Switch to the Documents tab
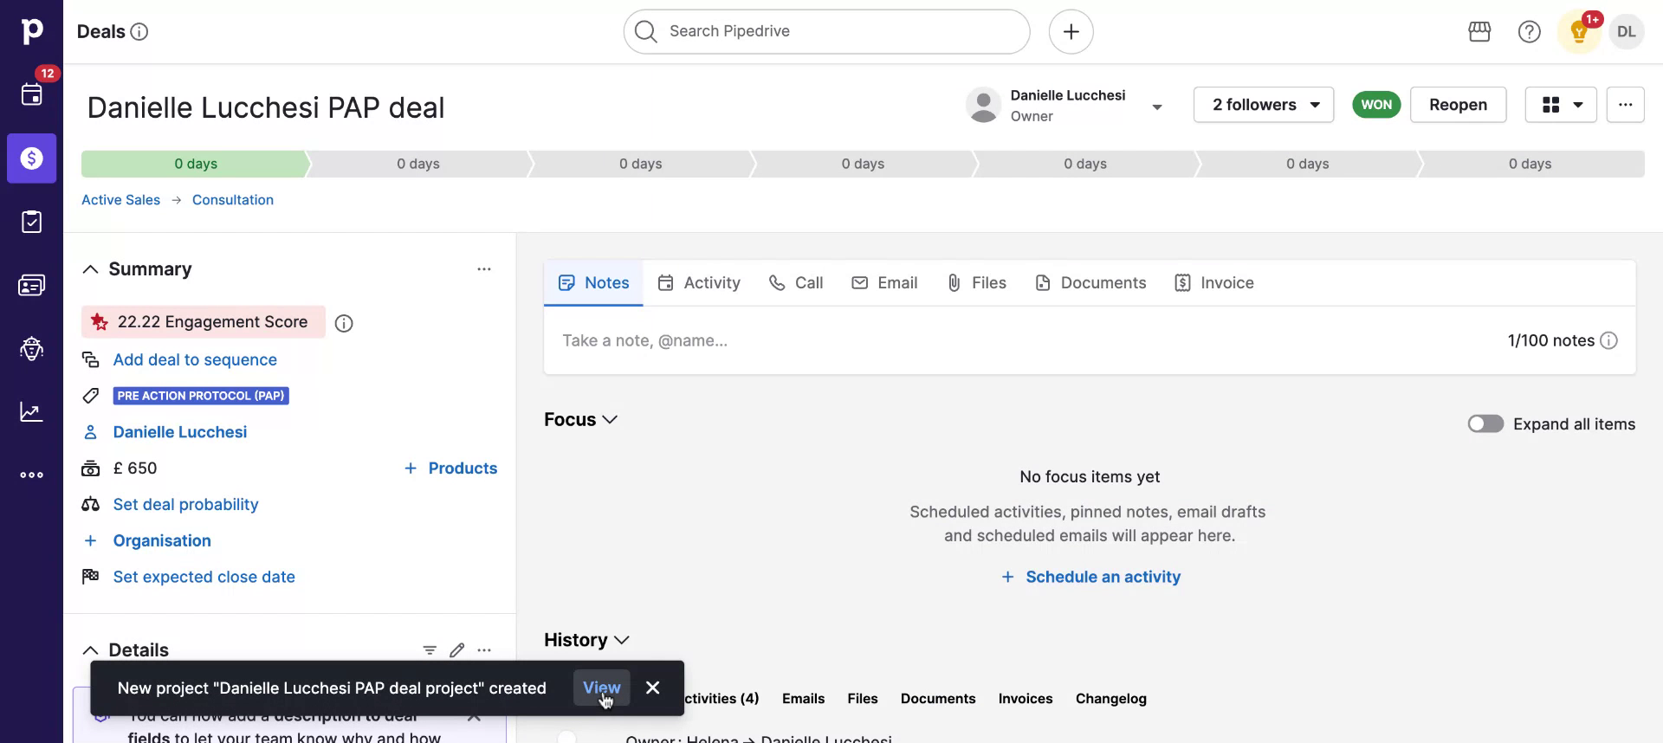 tap(1090, 283)
